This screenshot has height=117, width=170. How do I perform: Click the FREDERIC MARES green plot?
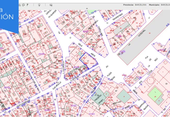point(98,98)
